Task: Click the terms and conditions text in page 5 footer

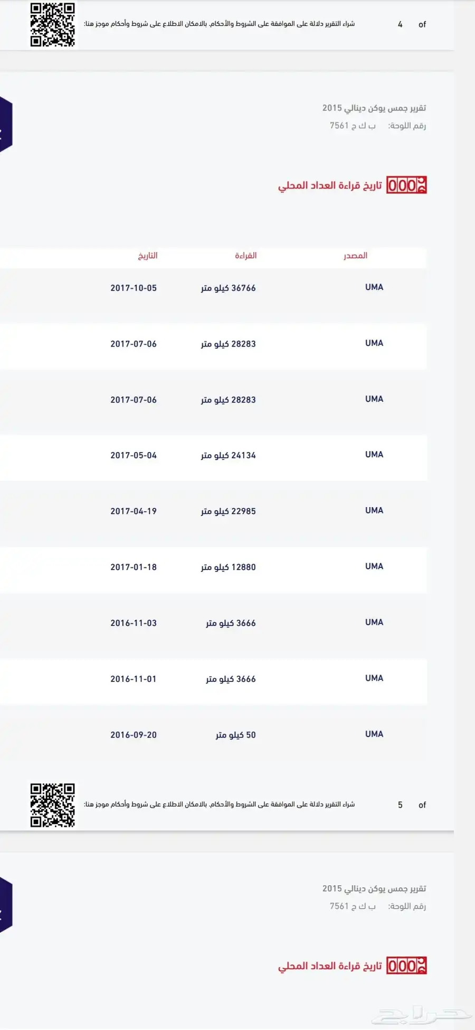Action: point(219,804)
